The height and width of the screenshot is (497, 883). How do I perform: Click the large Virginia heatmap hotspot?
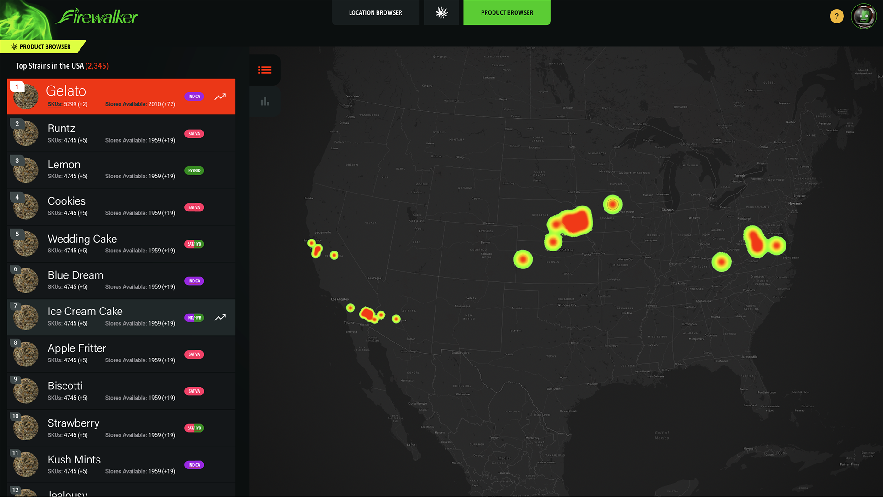point(756,241)
